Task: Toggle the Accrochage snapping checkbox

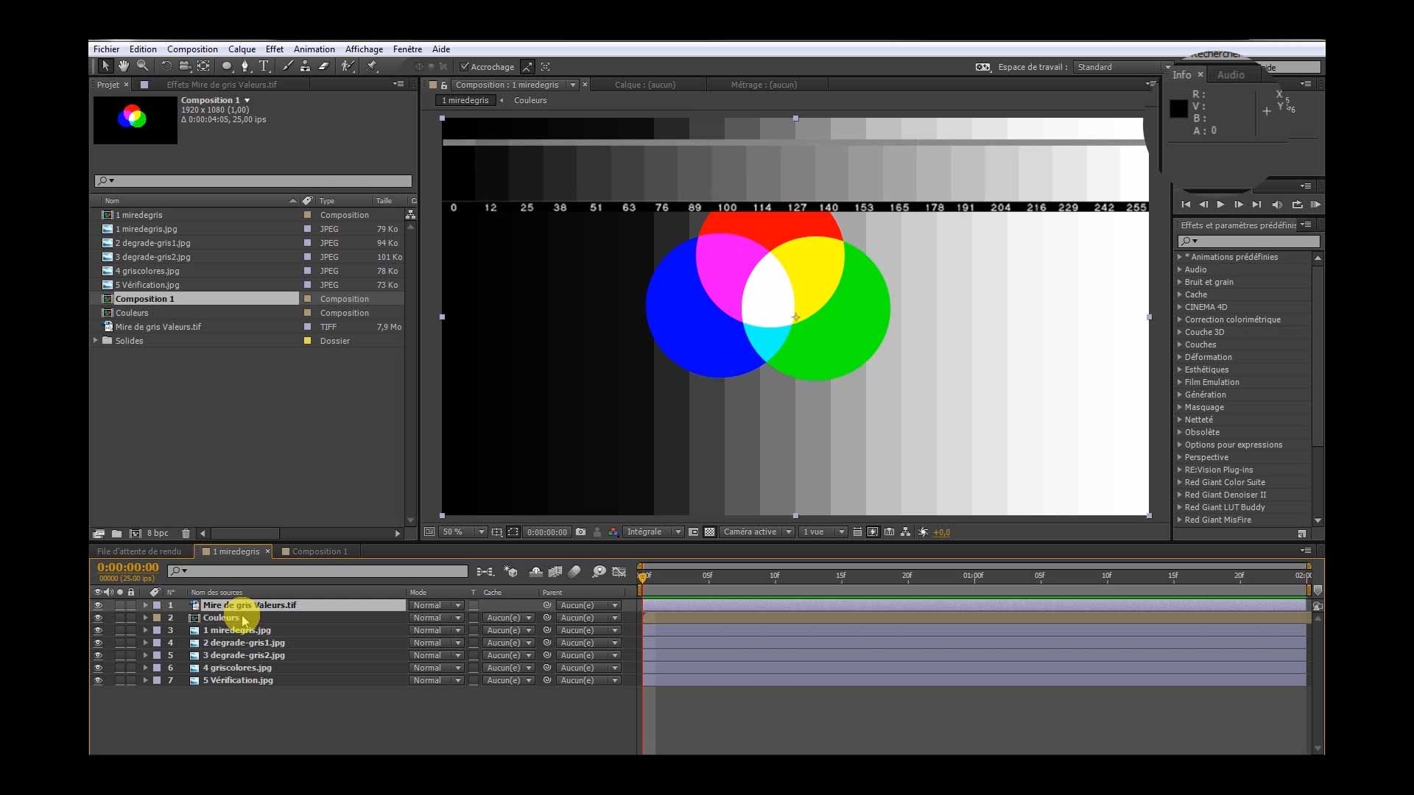Action: coord(465,67)
